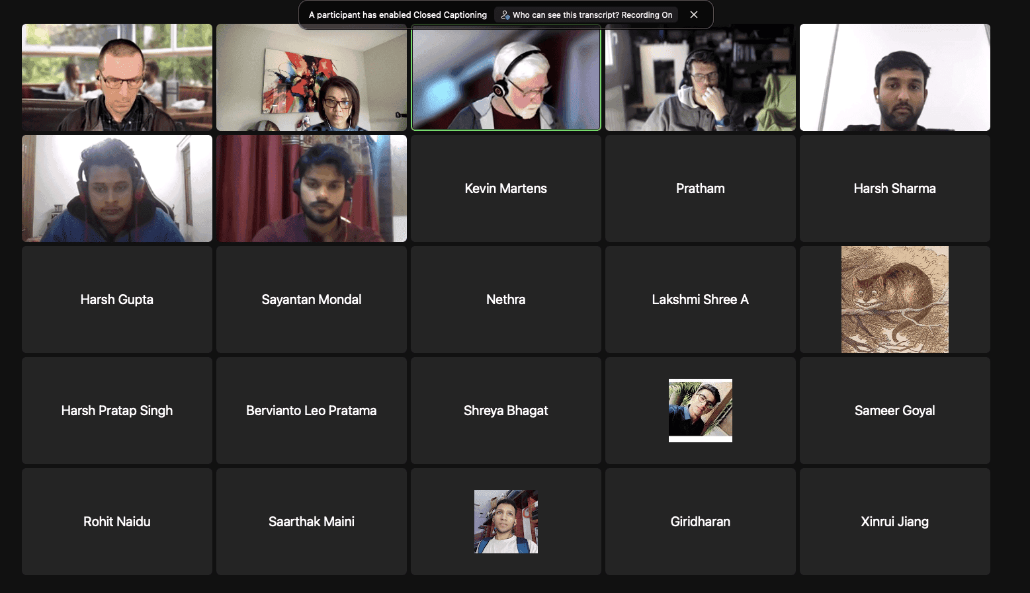Click Rohit Naidu's participant tile
The image size is (1030, 593).
[117, 522]
